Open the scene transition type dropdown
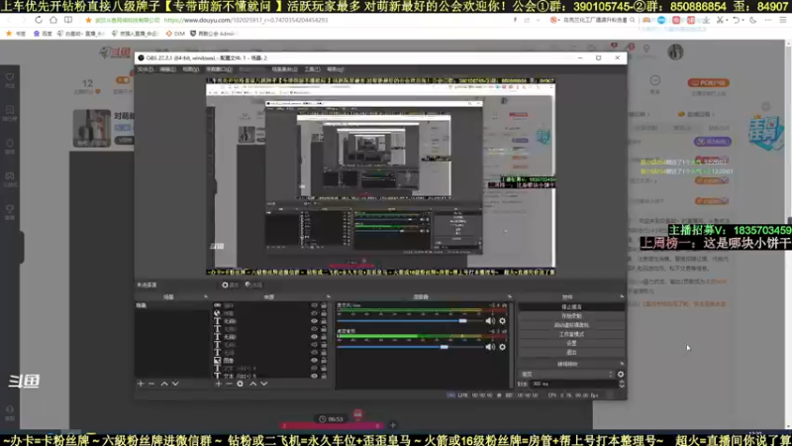 pyautogui.click(x=566, y=375)
